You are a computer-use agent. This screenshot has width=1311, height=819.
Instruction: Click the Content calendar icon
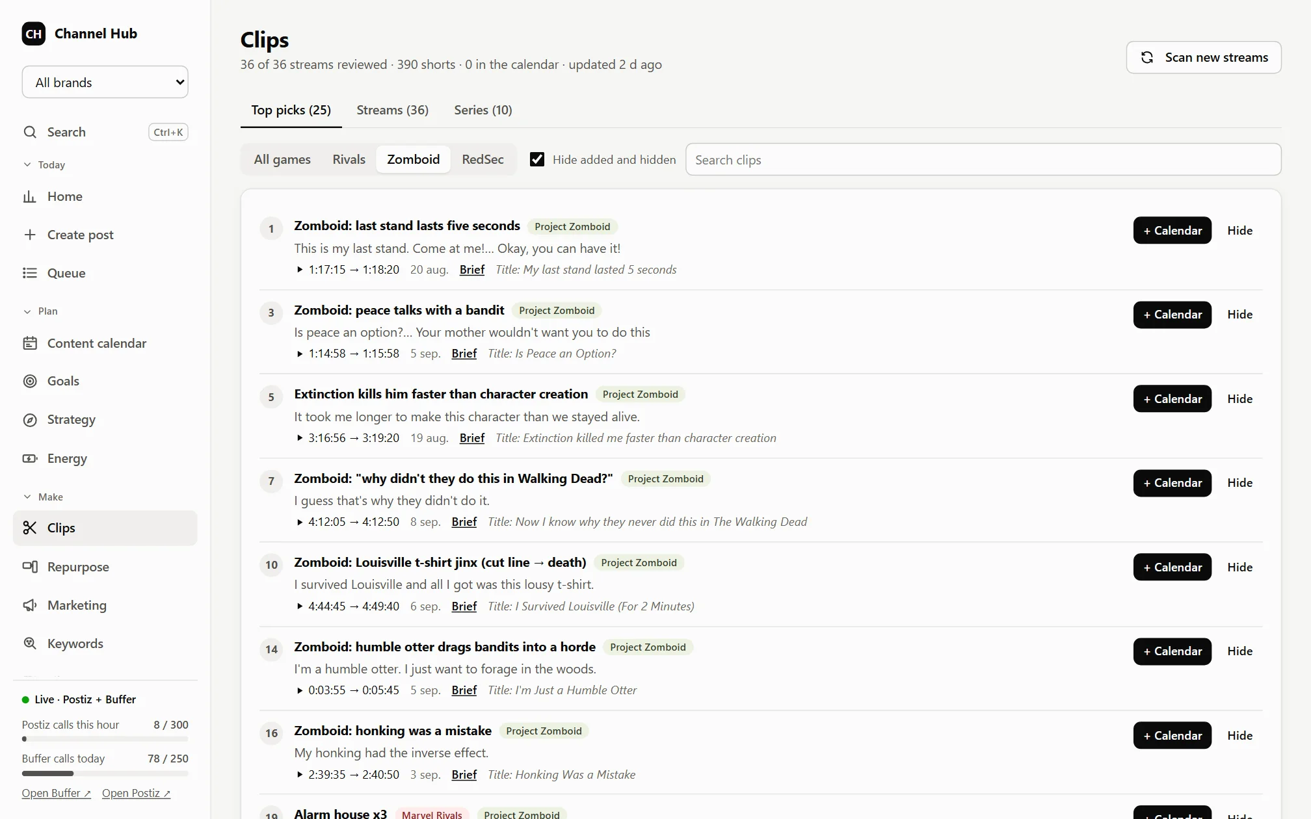(x=30, y=343)
